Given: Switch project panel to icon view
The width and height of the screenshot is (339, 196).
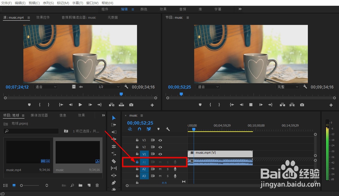Looking at the screenshot, I should click(x=14, y=185).
